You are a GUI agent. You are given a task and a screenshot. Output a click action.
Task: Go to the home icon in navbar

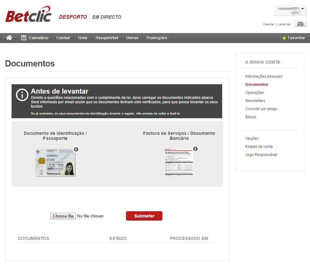[x=9, y=38]
